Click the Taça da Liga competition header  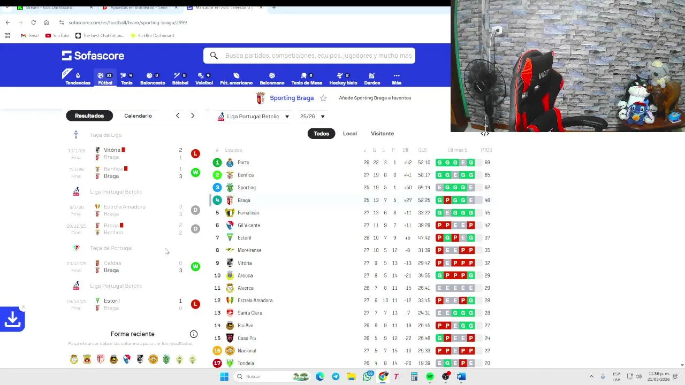(106, 135)
